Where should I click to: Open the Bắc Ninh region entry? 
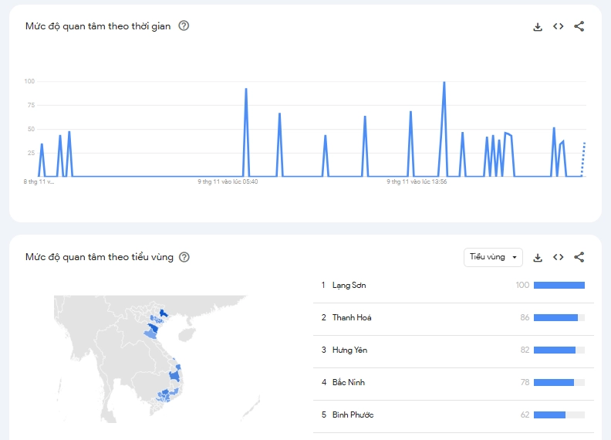(349, 383)
